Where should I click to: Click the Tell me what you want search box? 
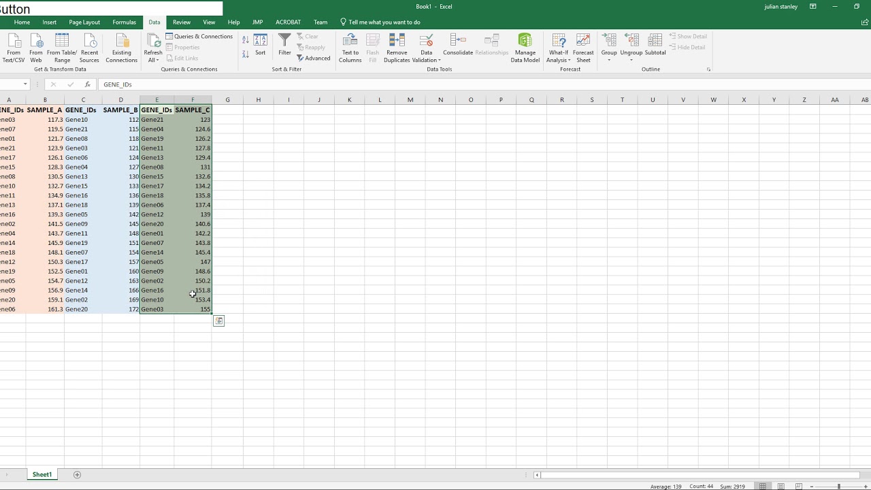pyautogui.click(x=381, y=22)
